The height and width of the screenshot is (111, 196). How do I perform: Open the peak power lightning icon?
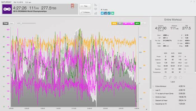[x=170, y=77]
